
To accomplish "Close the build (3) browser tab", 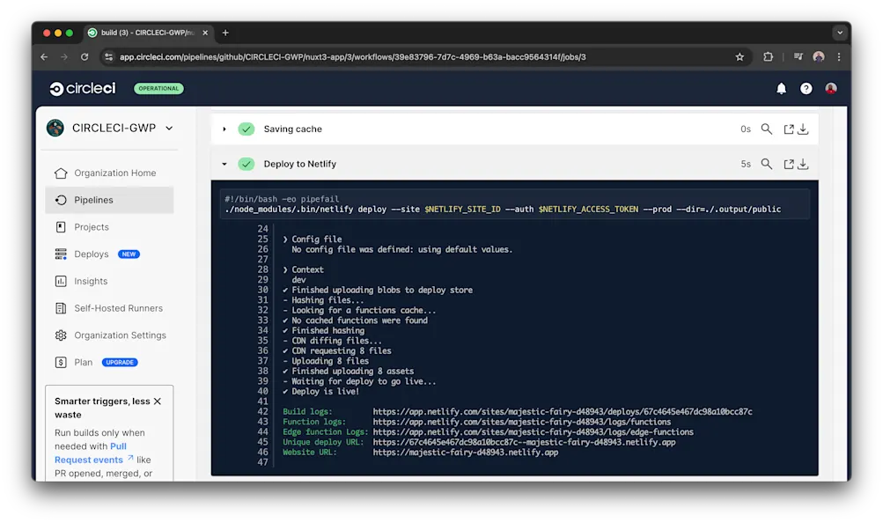I will (x=205, y=33).
